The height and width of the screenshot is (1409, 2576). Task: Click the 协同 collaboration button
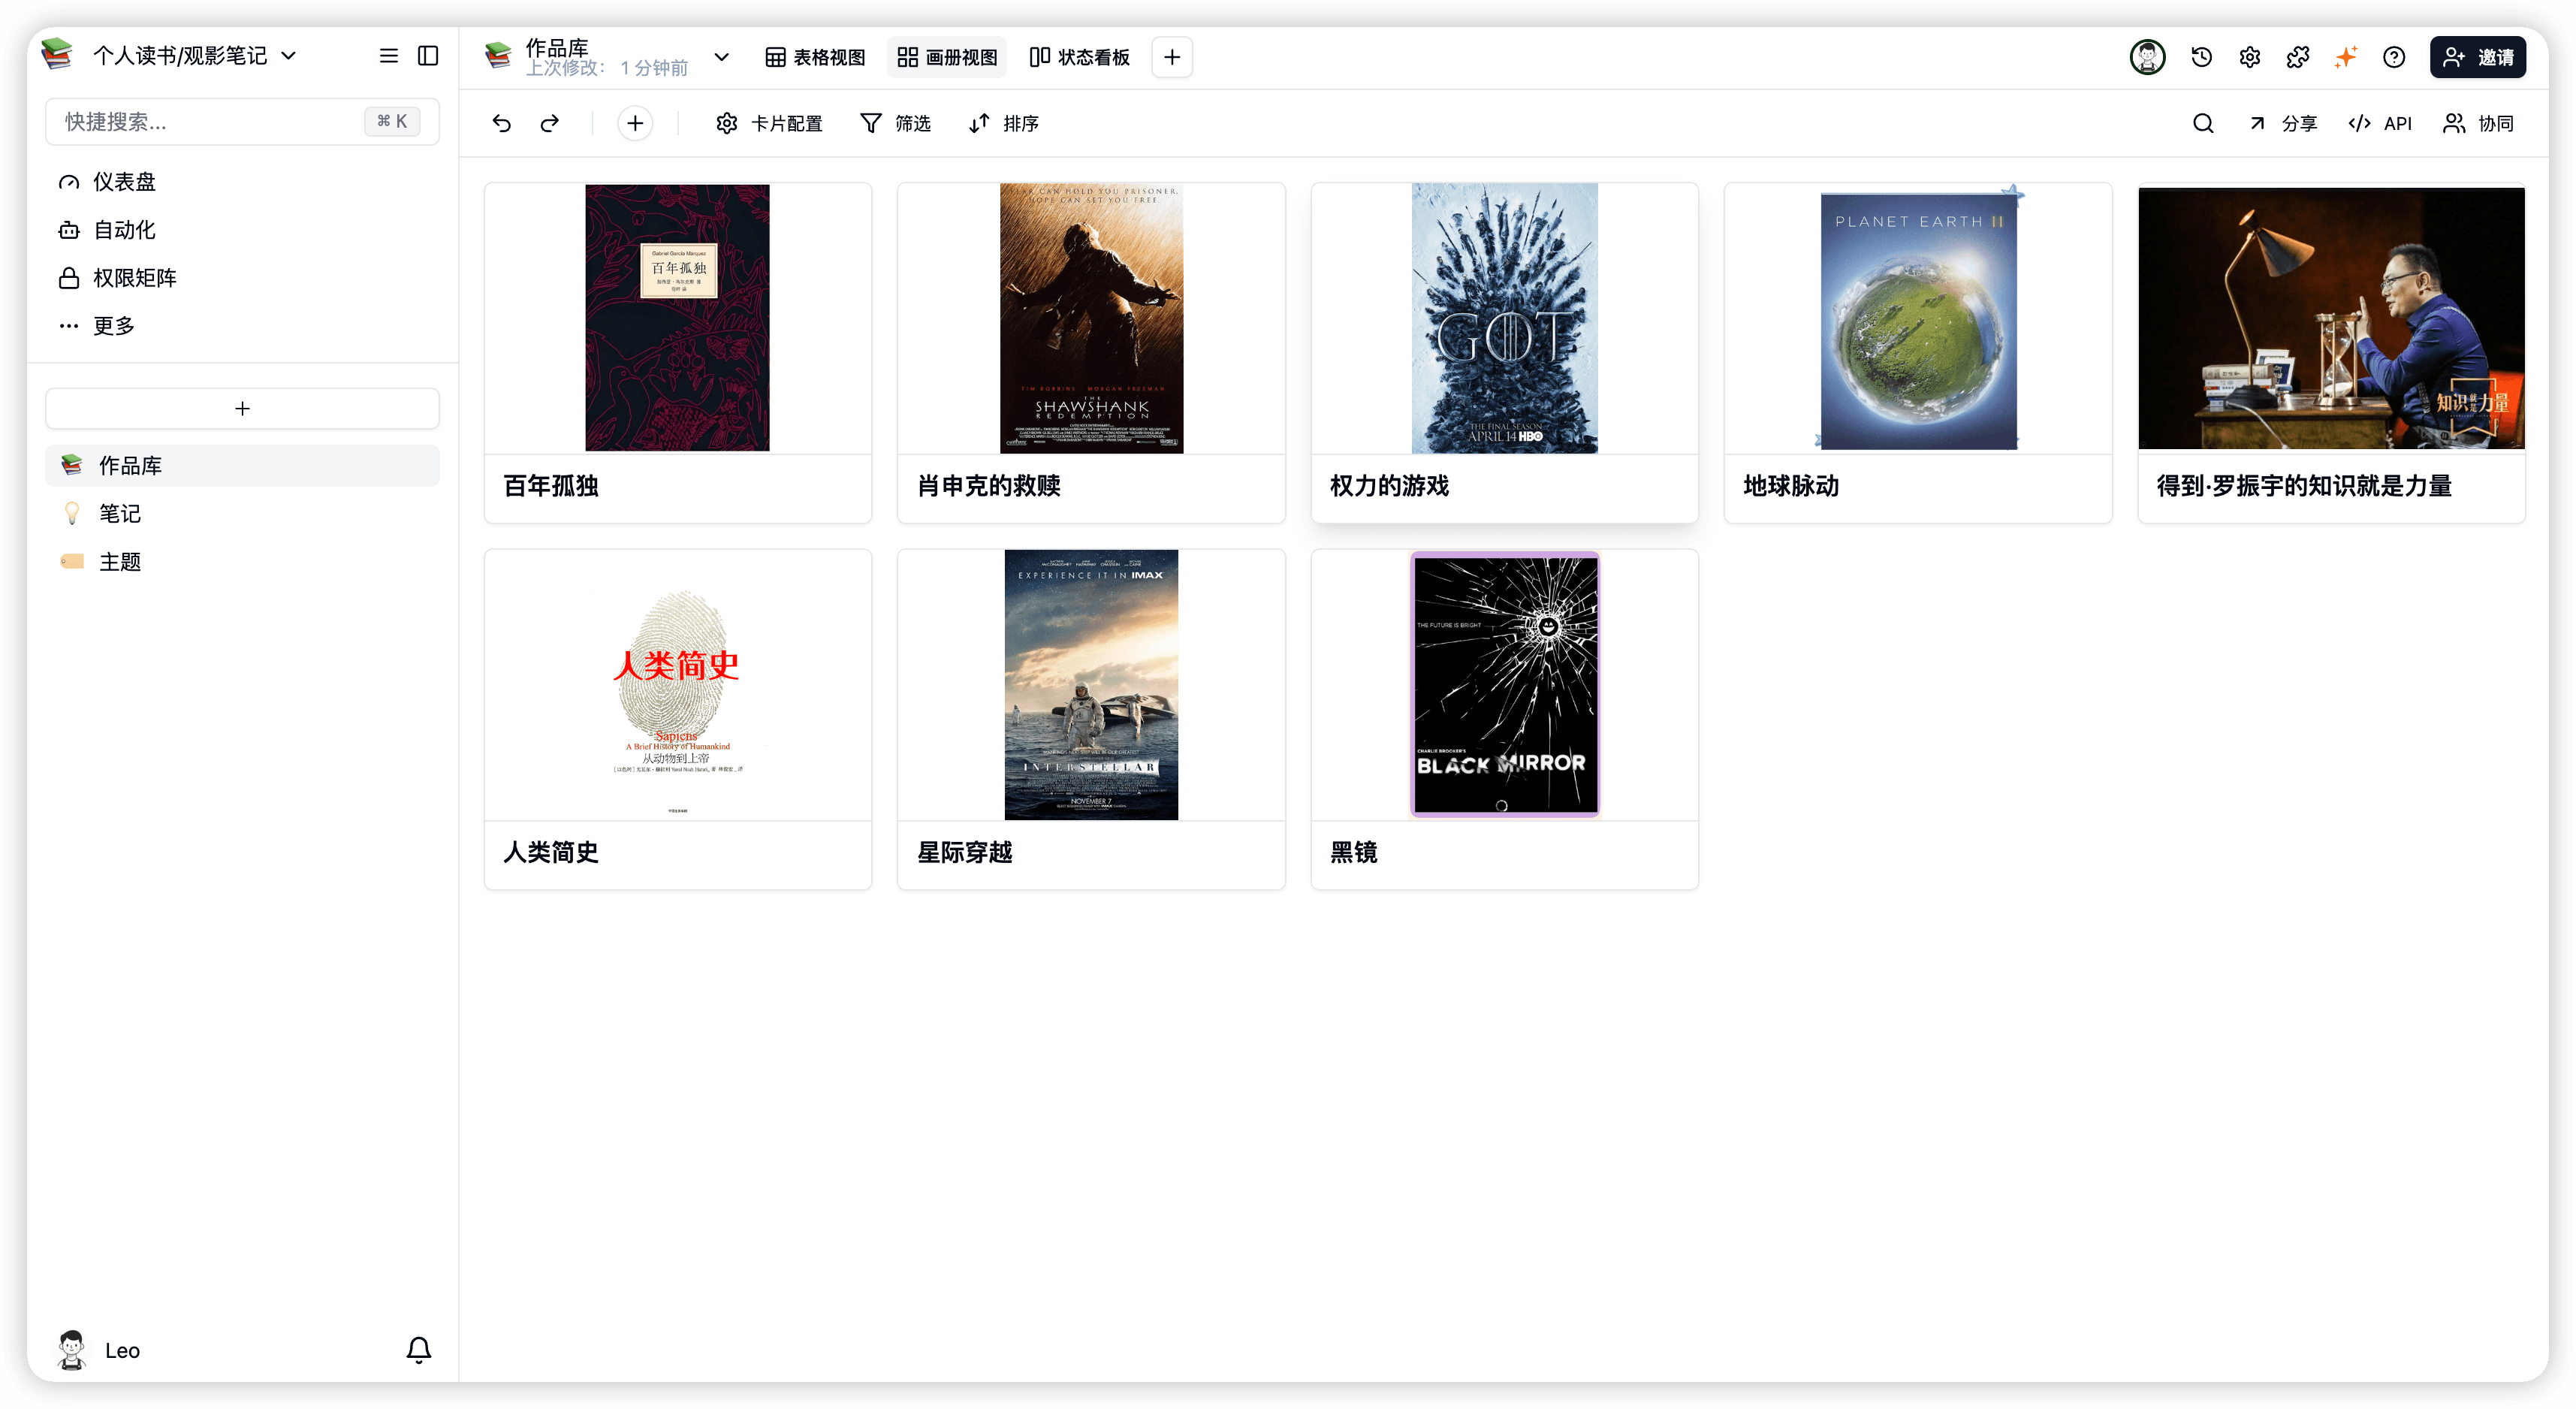click(x=2479, y=123)
